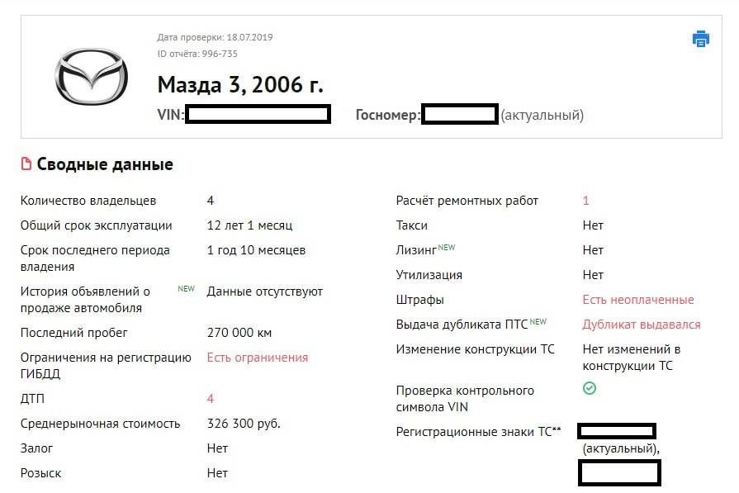The height and width of the screenshot is (493, 739).
Task: Click the redacted VIN field
Action: click(x=258, y=115)
